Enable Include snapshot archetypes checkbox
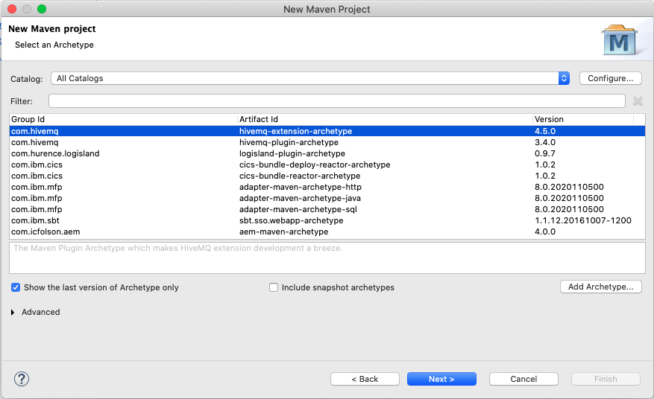654x399 pixels. point(274,287)
